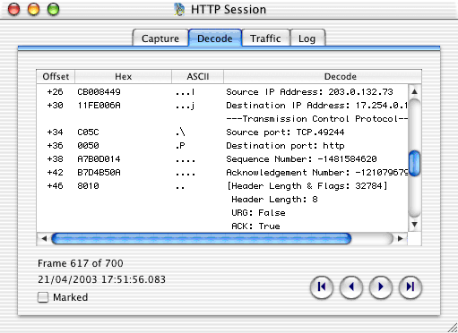Click the ACK: True line
The image size is (458, 333).
(x=255, y=226)
